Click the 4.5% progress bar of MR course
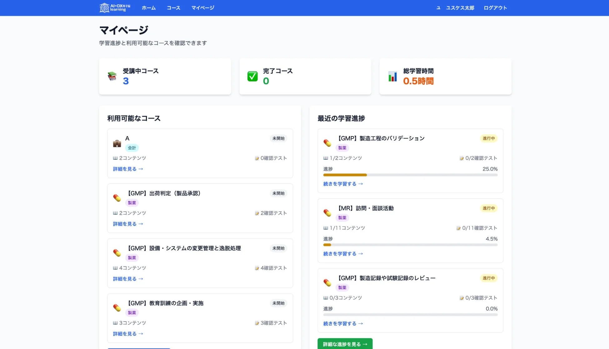The height and width of the screenshot is (349, 609). [410, 245]
